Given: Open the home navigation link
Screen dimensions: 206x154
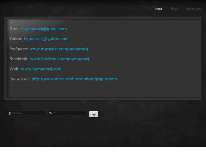Looking at the screenshot, I should [158, 9].
